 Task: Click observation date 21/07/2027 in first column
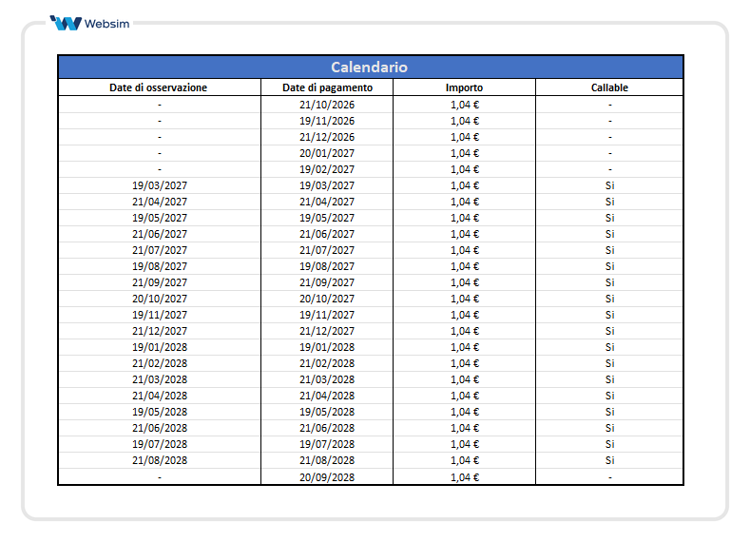pyautogui.click(x=160, y=250)
